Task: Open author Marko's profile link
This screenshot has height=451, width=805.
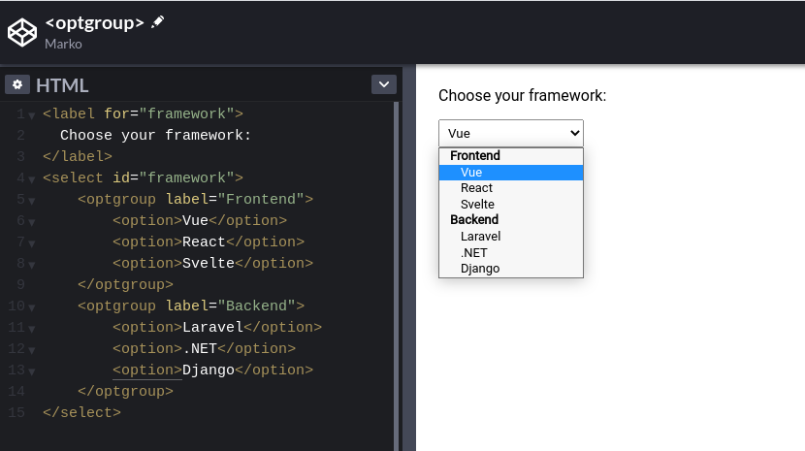Action: pyautogui.click(x=63, y=45)
